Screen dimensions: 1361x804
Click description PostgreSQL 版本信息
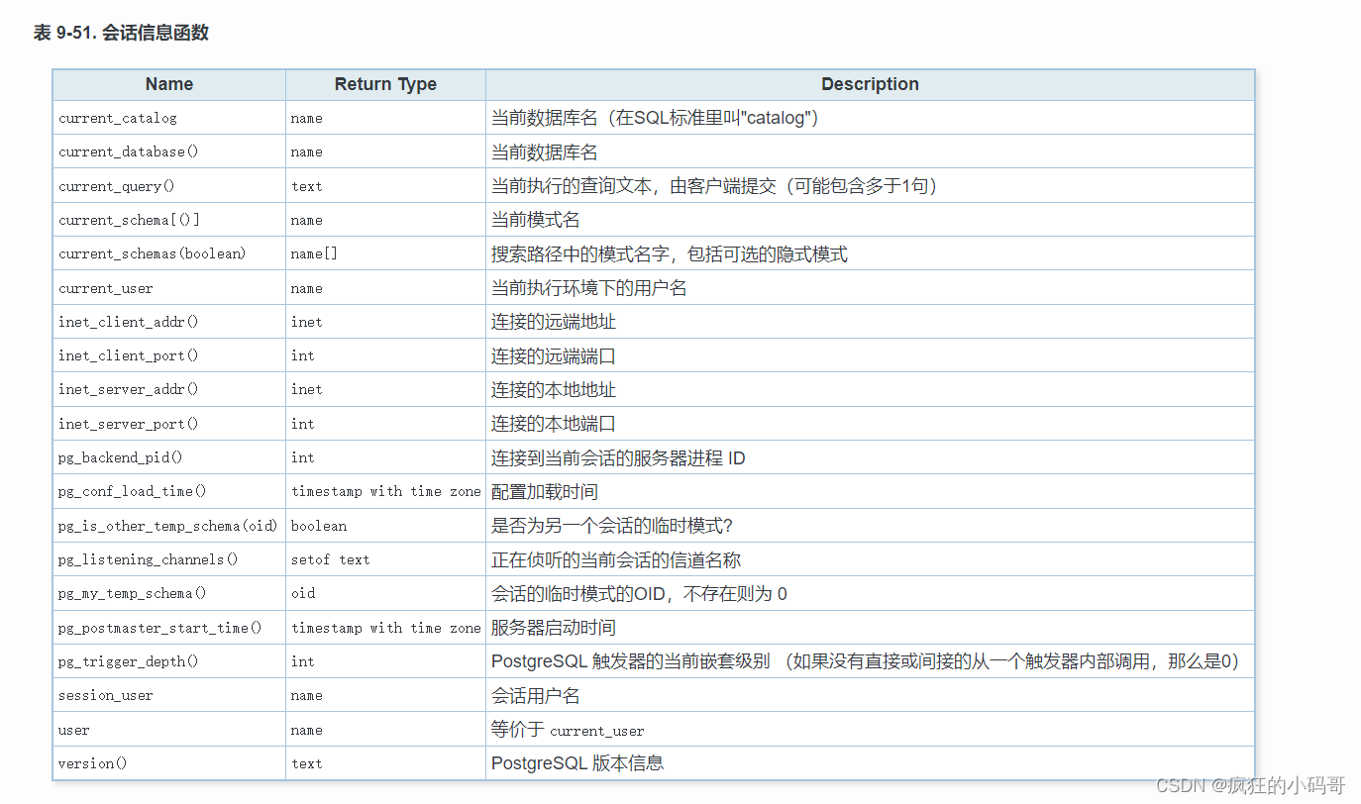[577, 763]
